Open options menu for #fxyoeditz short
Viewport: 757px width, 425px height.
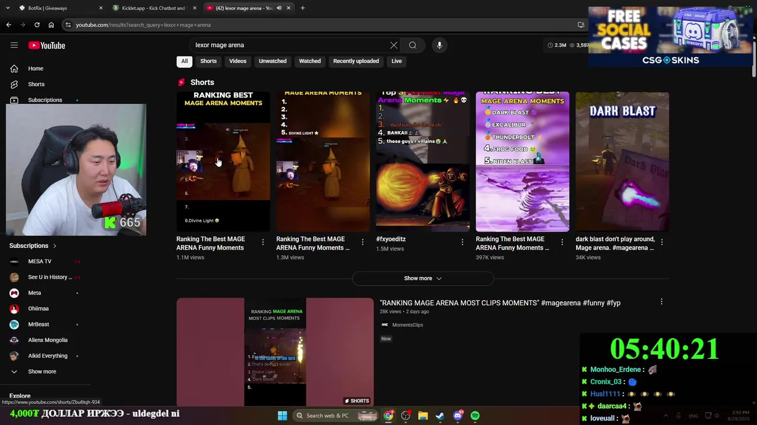(462, 242)
